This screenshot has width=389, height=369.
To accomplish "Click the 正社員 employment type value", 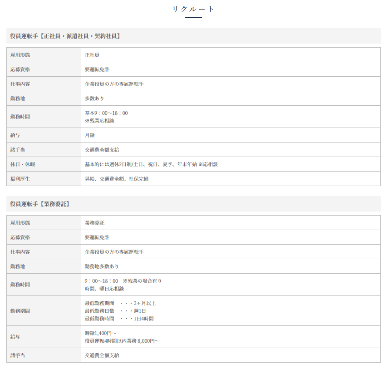I will click(x=92, y=55).
